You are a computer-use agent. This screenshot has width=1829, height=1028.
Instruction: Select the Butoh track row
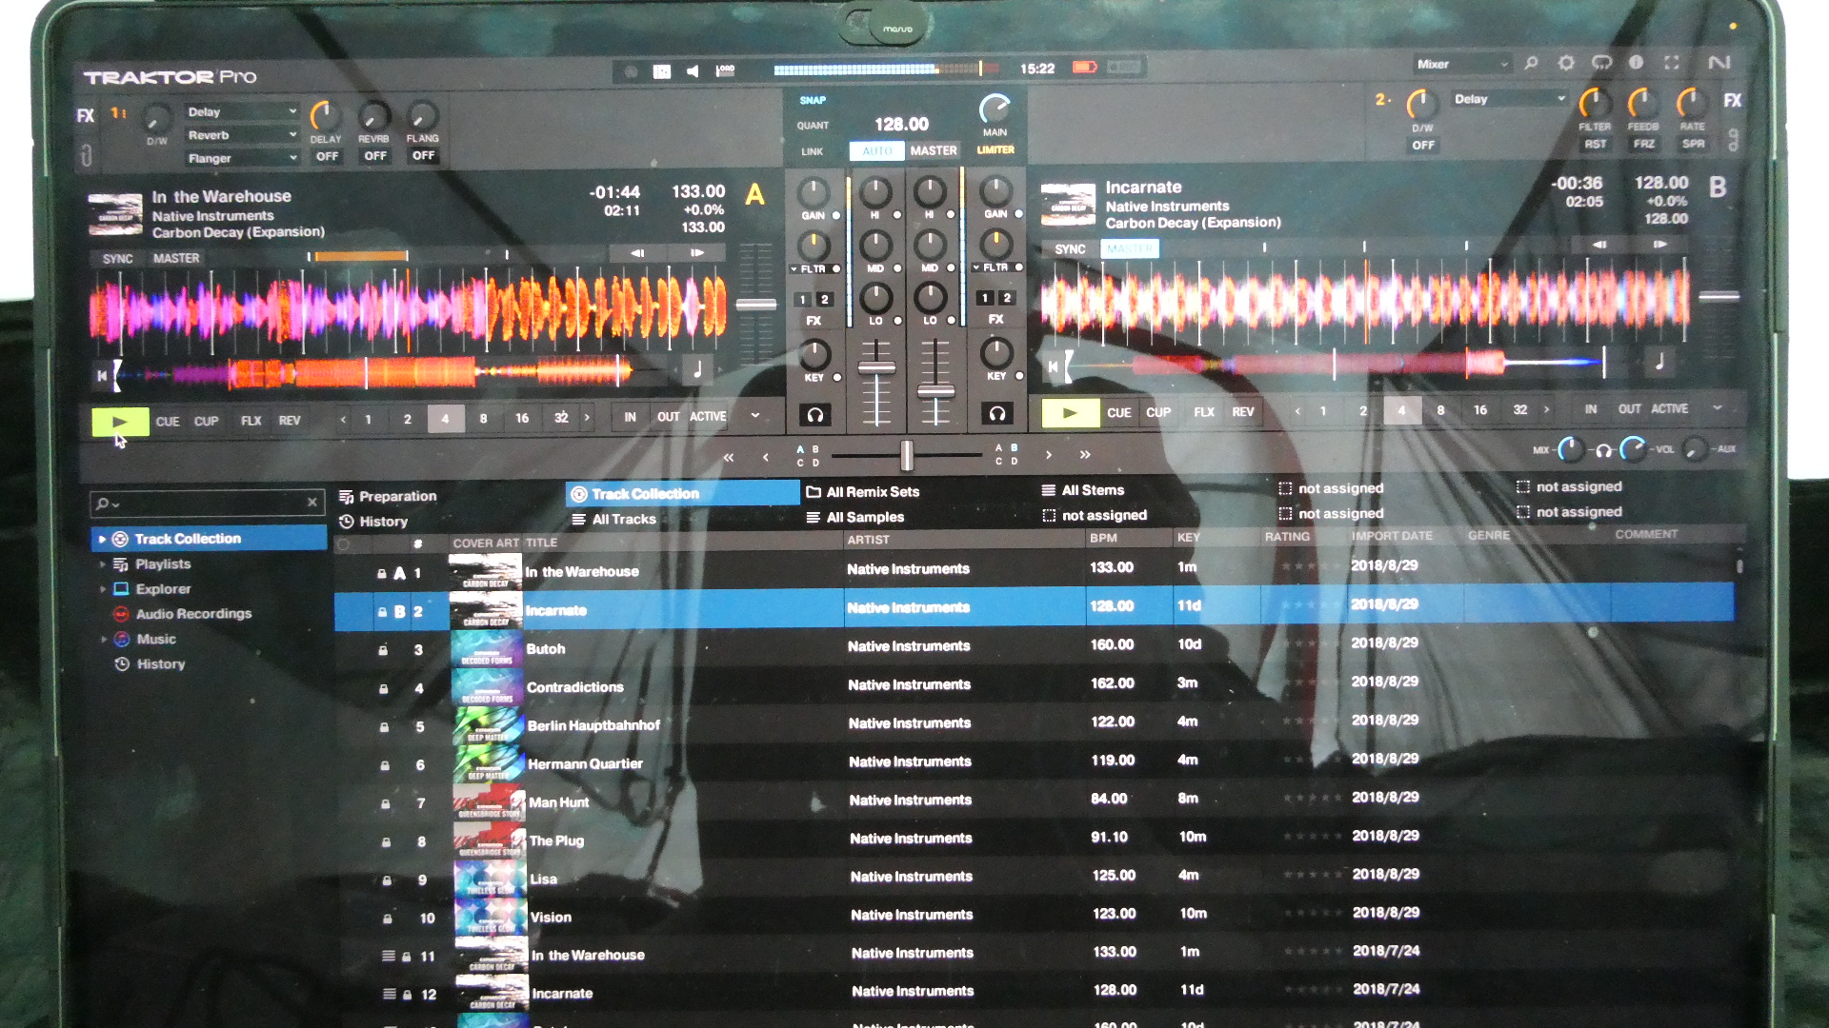tap(1035, 647)
